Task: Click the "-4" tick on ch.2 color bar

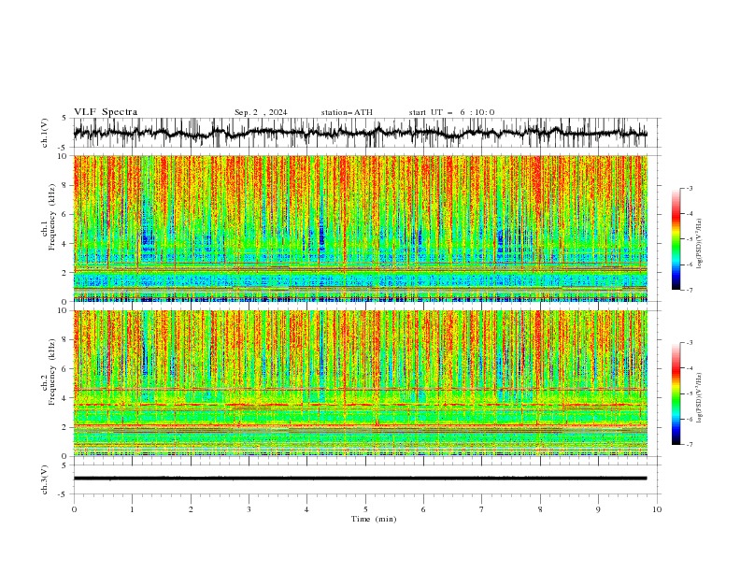Action: (689, 368)
